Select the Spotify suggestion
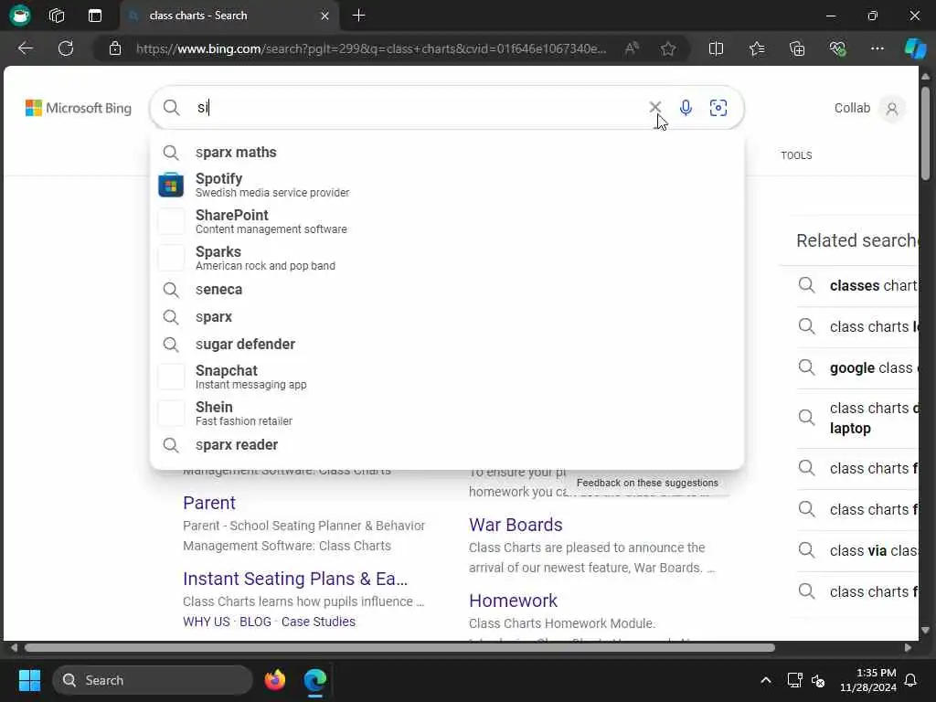 tap(446, 185)
